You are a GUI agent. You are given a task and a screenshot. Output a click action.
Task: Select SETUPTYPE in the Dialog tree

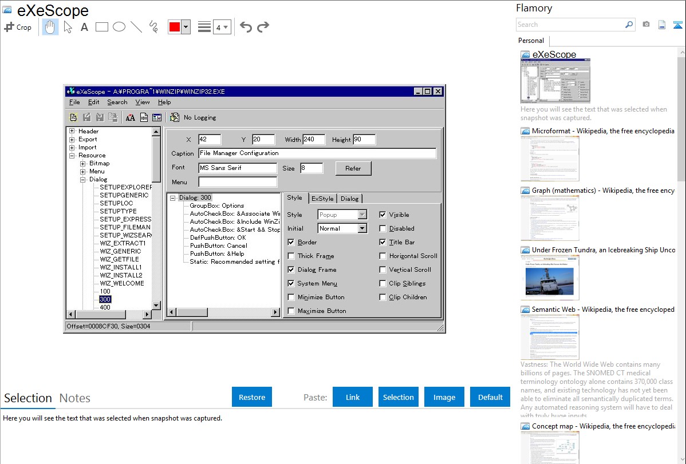point(118,211)
